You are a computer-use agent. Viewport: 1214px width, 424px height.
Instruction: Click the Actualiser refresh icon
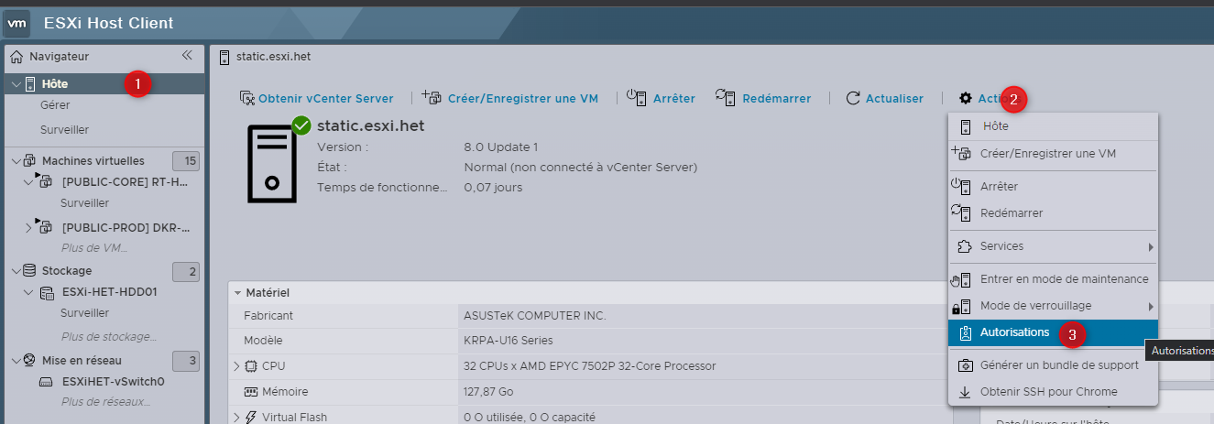click(853, 98)
